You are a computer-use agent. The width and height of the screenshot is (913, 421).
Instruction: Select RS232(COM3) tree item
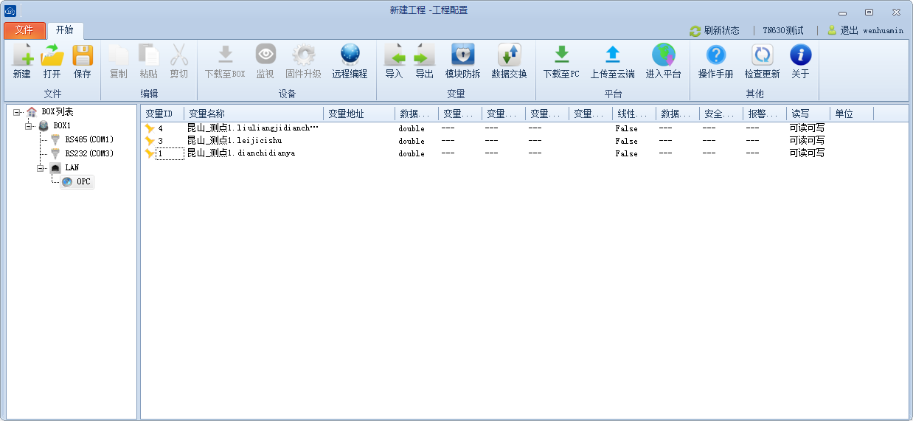(x=89, y=154)
